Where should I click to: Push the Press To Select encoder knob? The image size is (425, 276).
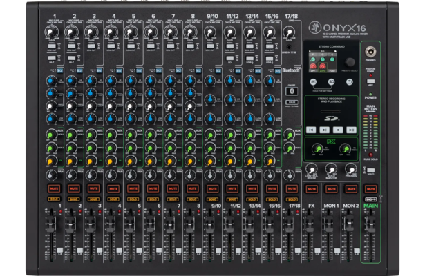tap(350, 62)
